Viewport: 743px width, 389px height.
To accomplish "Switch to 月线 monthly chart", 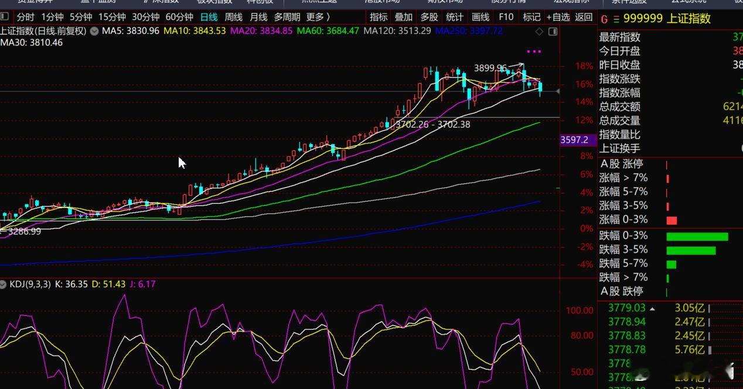I will [258, 17].
